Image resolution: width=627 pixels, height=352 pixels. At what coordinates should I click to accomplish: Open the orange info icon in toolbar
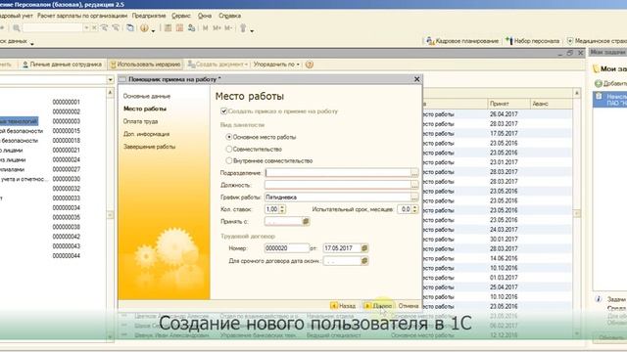coord(144,28)
